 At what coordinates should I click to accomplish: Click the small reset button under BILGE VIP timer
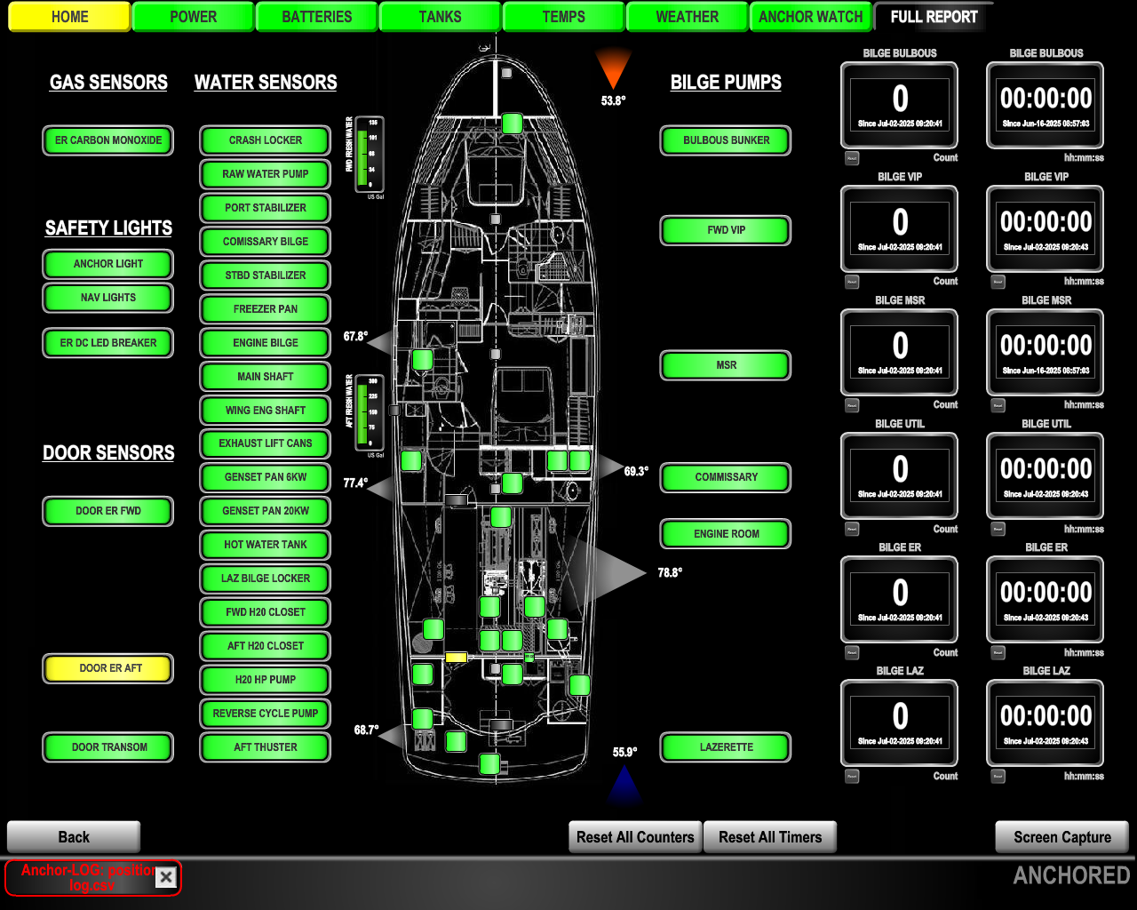point(998,282)
